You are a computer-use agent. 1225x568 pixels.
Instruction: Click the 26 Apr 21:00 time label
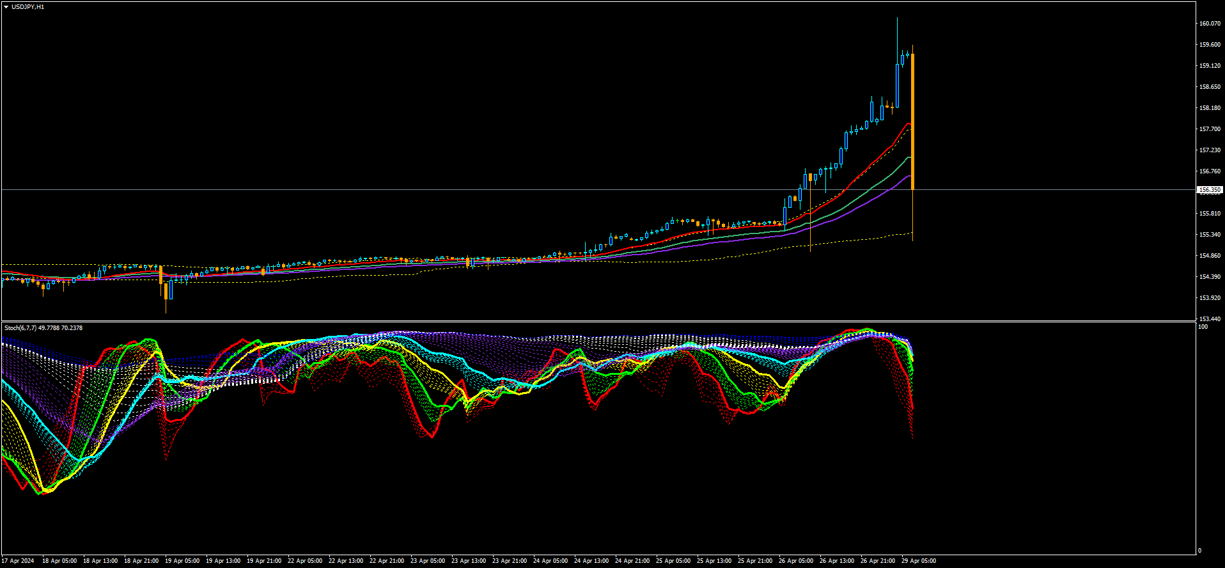click(x=878, y=561)
